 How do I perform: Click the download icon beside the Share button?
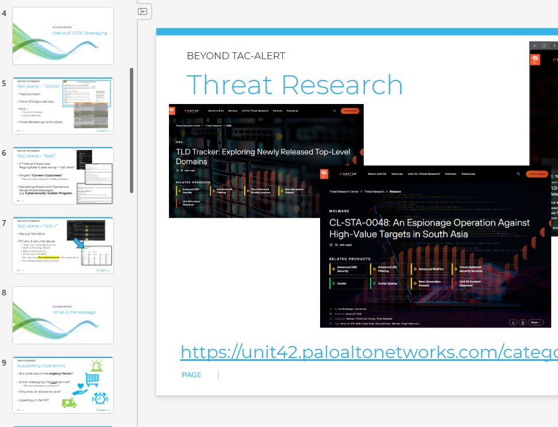point(512,322)
